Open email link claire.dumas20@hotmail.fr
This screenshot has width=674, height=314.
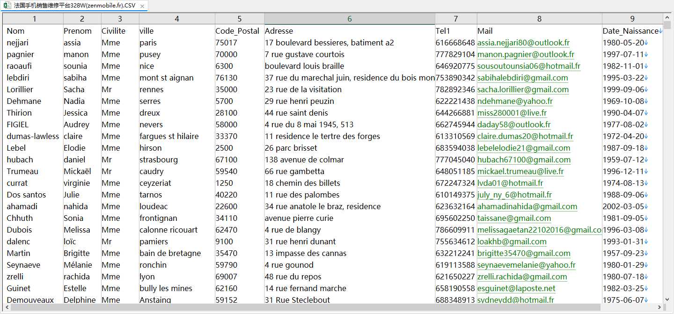(525, 136)
